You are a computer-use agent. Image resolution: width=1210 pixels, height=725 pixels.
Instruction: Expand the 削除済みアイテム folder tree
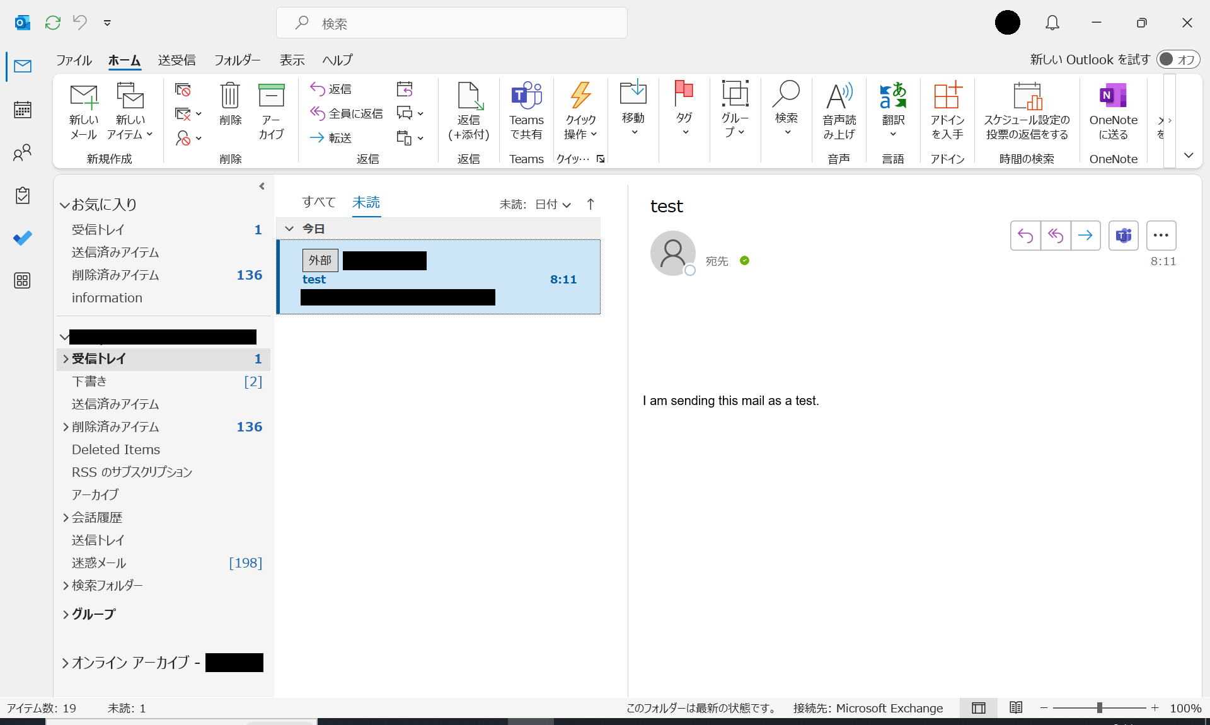tap(66, 427)
